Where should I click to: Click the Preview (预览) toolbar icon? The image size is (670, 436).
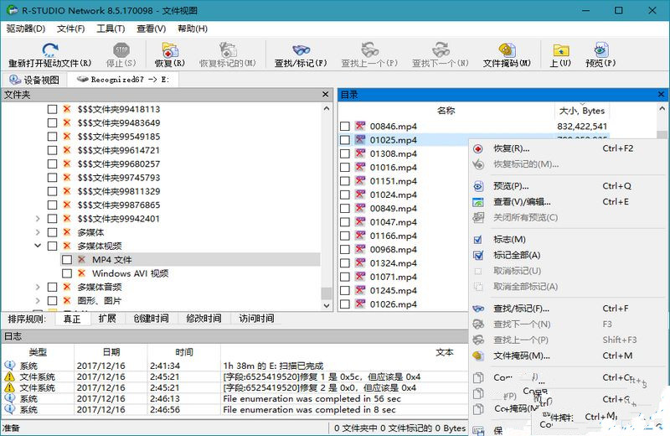pos(600,49)
